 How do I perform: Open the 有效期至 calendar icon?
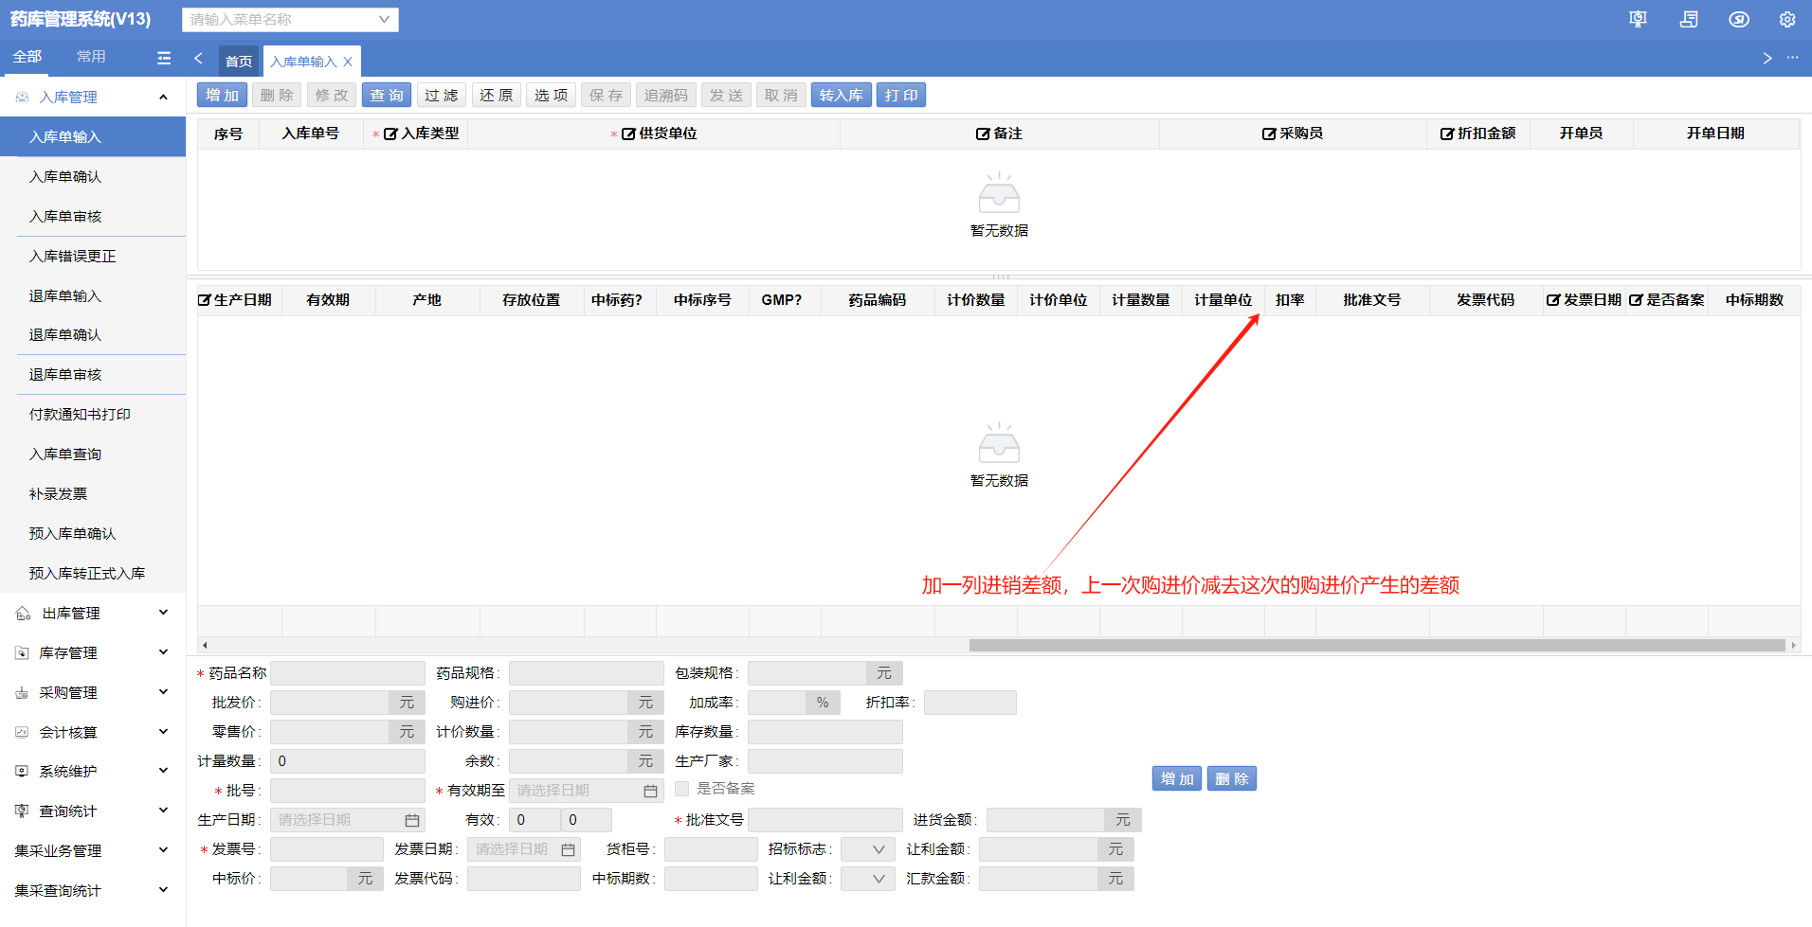pos(650,791)
